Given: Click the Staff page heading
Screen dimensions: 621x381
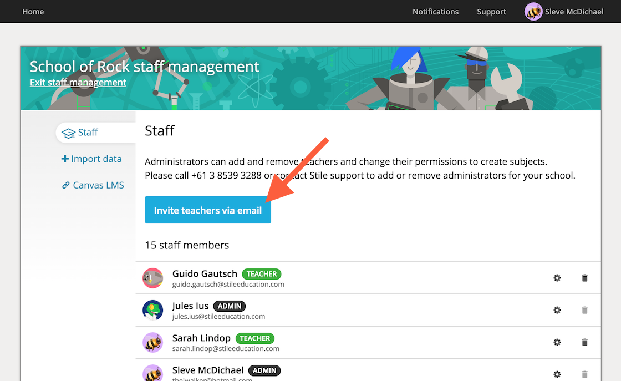Looking at the screenshot, I should [160, 131].
